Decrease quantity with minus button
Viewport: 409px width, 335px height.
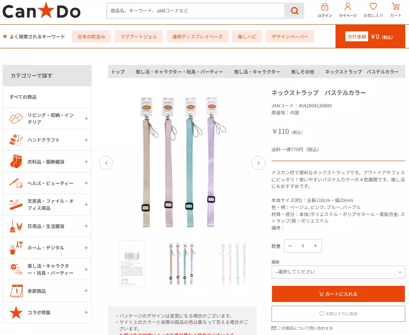point(290,246)
